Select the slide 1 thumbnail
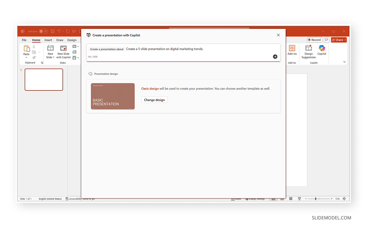This screenshot has width=366, height=227. pos(44,79)
